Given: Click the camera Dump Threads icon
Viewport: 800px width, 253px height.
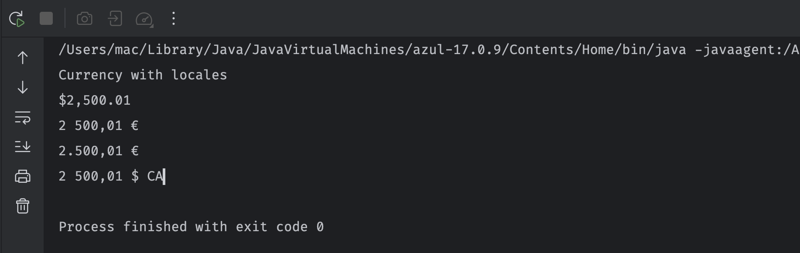Looking at the screenshot, I should [x=85, y=19].
